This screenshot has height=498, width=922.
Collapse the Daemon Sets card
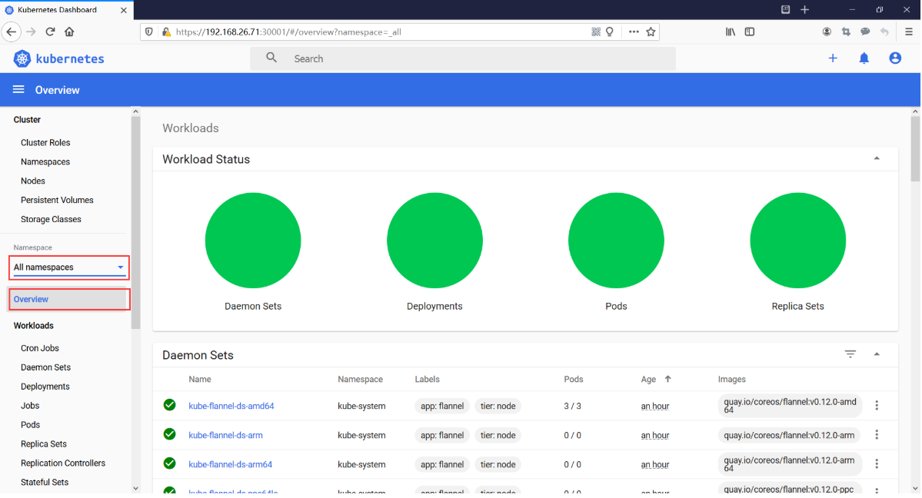(x=877, y=354)
